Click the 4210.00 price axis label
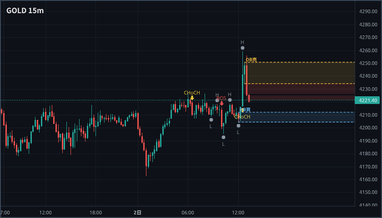The image size is (382, 218). pyautogui.click(x=368, y=115)
